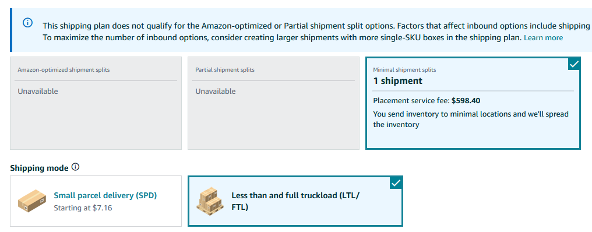Click the Starting at $7.16 price text

point(83,208)
